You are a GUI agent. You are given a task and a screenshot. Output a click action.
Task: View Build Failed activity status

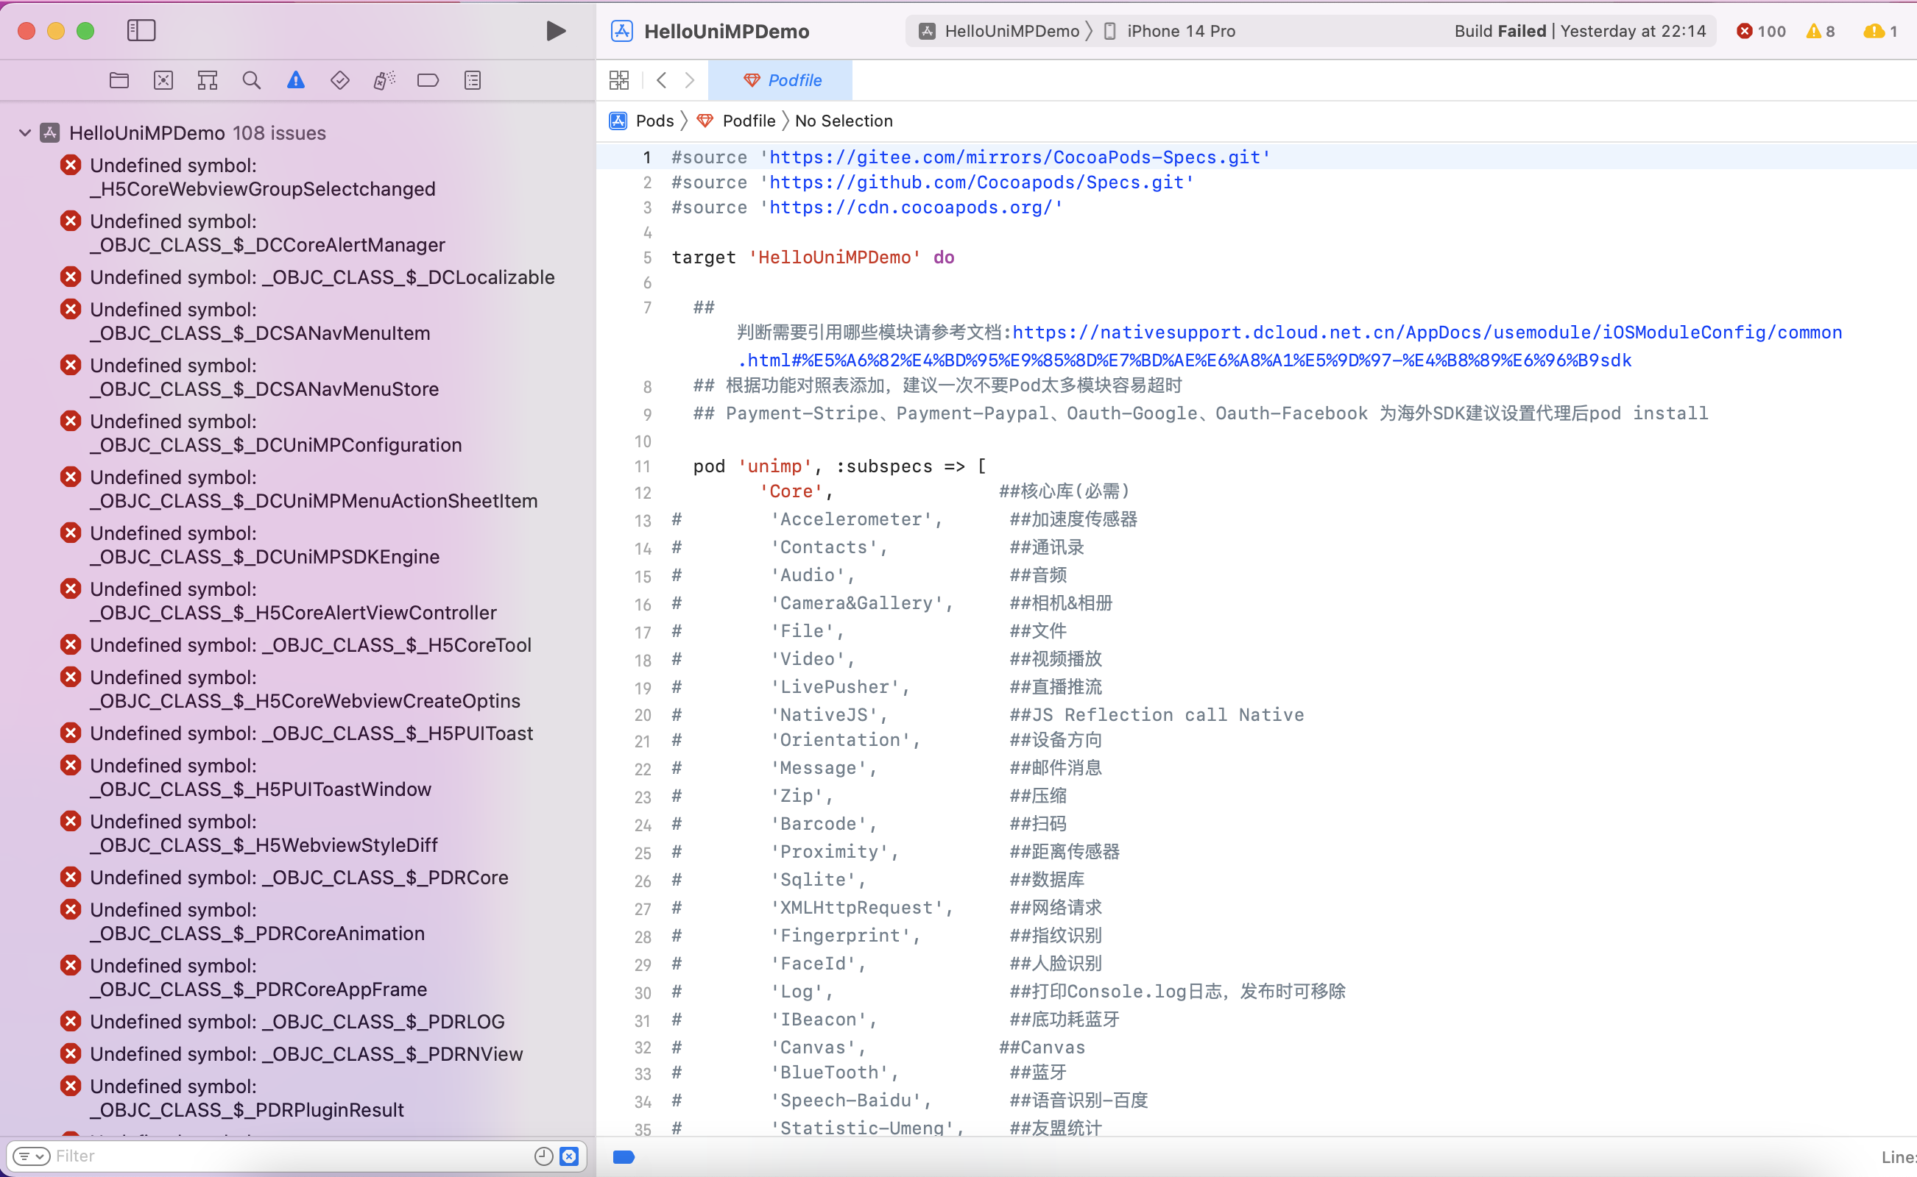pyautogui.click(x=1580, y=31)
